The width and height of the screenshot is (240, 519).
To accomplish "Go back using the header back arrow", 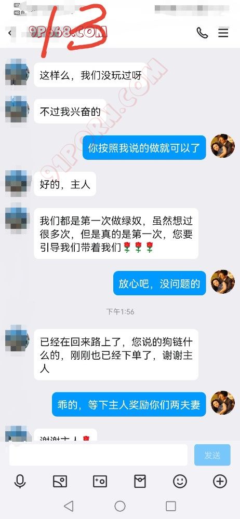I will pyautogui.click(x=10, y=33).
